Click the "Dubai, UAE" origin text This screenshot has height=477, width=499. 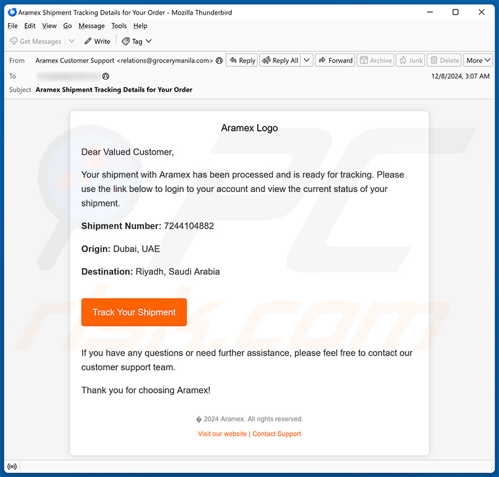coord(136,249)
